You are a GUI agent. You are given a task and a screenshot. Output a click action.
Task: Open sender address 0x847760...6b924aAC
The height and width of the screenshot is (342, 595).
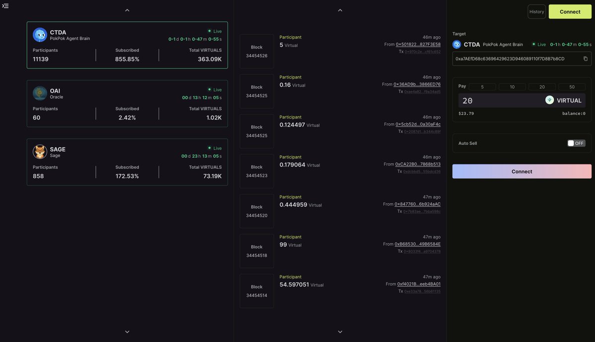417,204
